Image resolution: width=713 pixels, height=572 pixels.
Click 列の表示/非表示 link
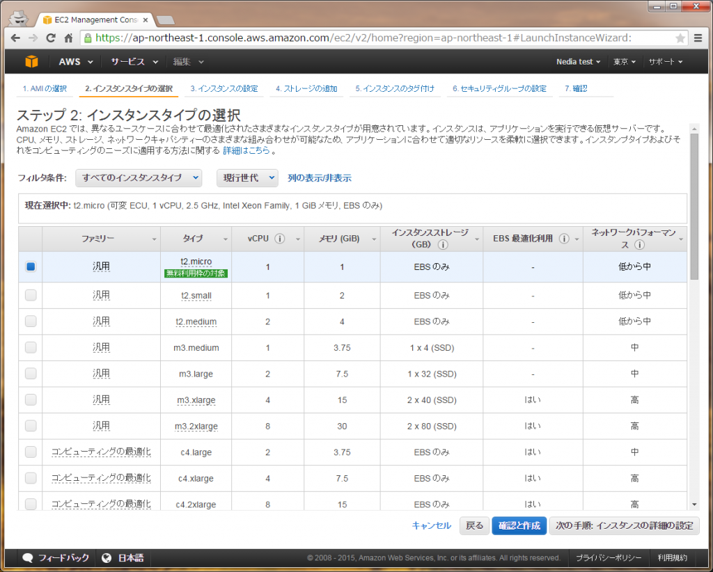pyautogui.click(x=319, y=178)
